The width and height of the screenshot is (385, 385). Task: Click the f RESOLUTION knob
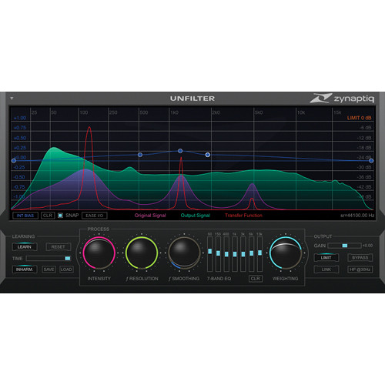tap(142, 253)
